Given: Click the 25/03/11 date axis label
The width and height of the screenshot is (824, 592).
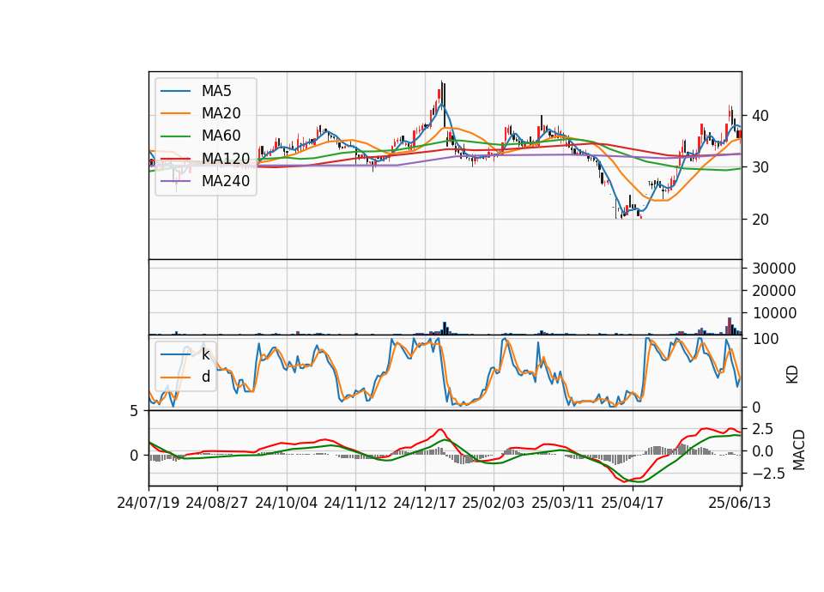Looking at the screenshot, I should [x=563, y=503].
